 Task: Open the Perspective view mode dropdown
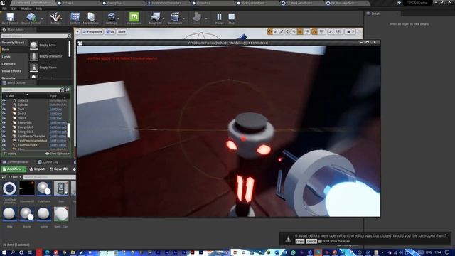coord(92,31)
